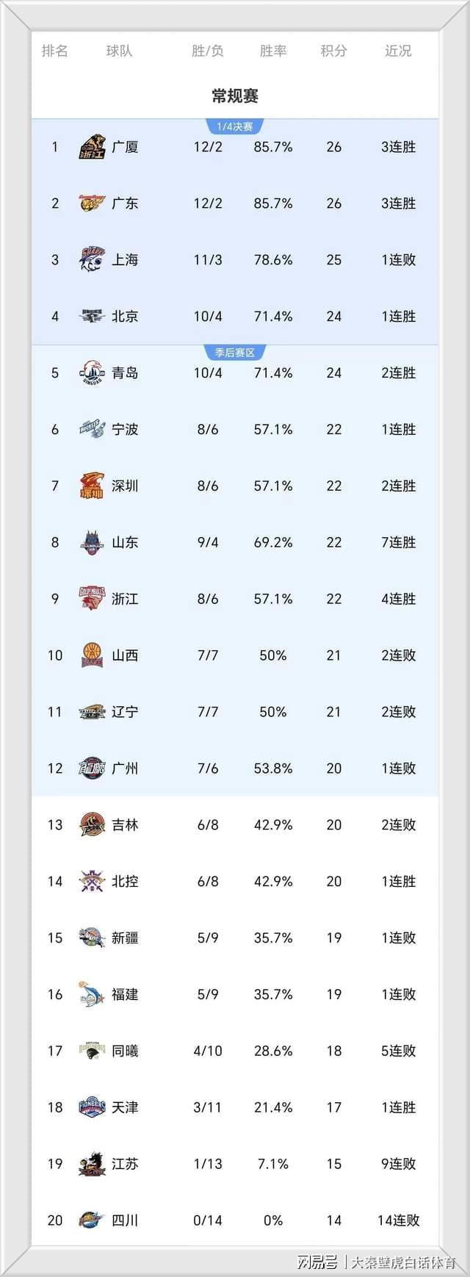The image size is (470, 1277).
Task: Click the 1/4决赛 zone label
Action: click(x=235, y=126)
